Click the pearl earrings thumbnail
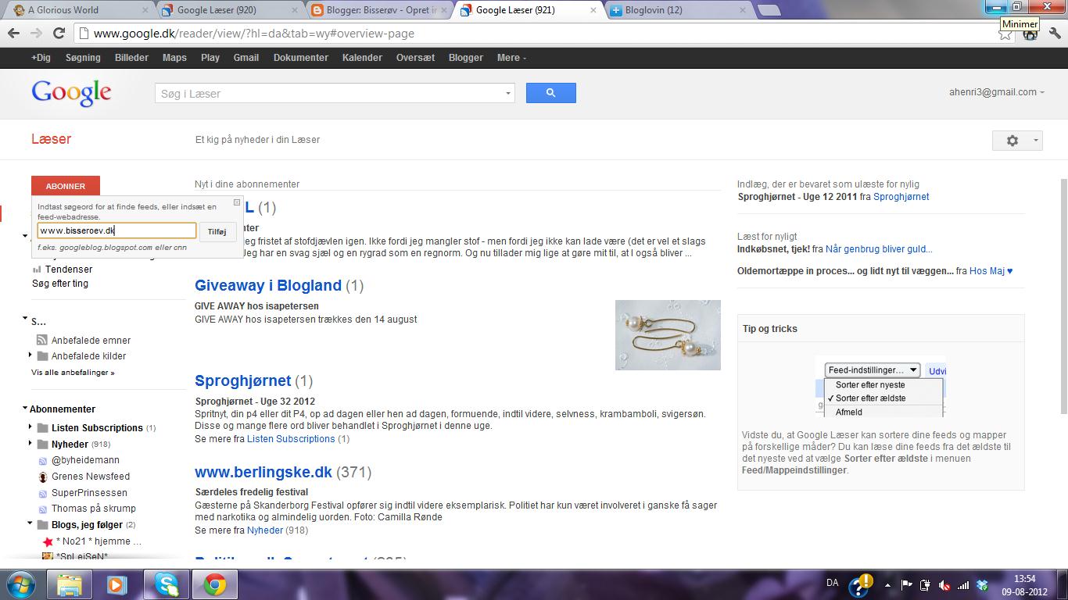Screen dimensions: 1068x600 point(668,335)
